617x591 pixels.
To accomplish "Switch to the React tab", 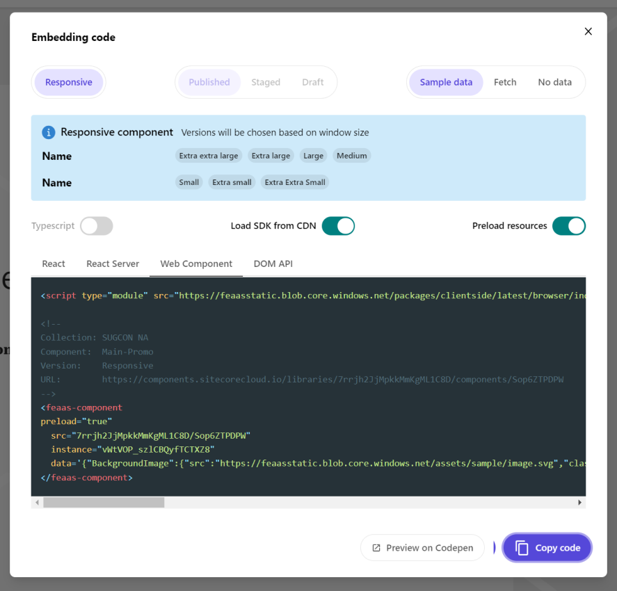I will (53, 264).
